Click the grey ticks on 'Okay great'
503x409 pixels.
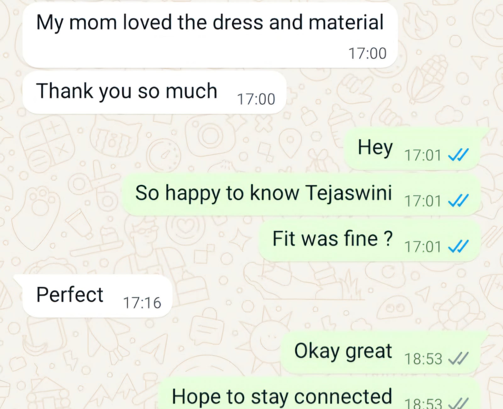coord(458,358)
